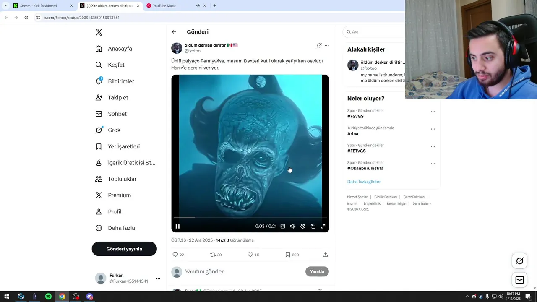Like the post showing 1 B
This screenshot has width=537, height=302.
click(x=253, y=255)
